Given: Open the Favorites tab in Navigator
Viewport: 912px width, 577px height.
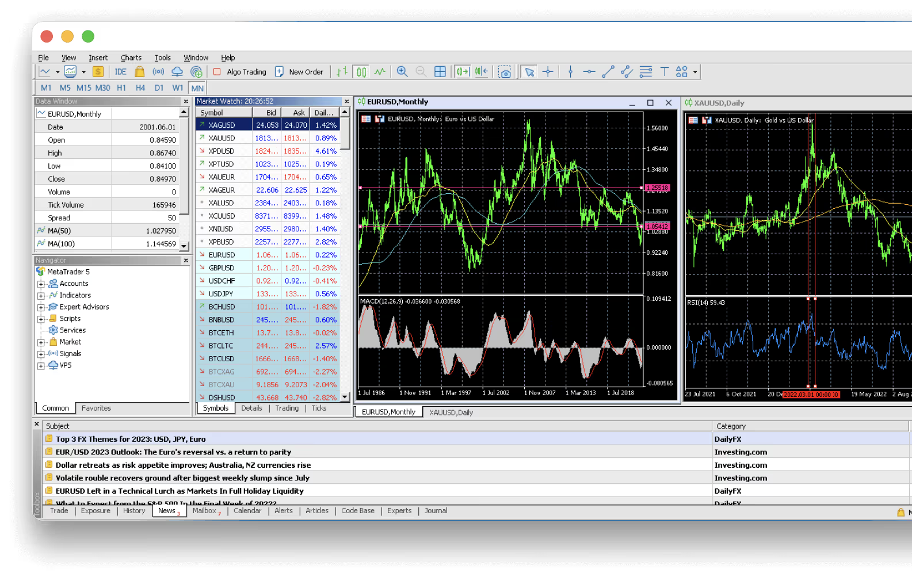Looking at the screenshot, I should (96, 408).
